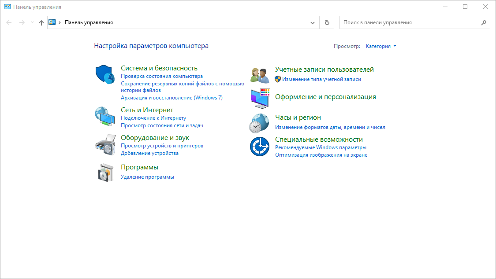The height and width of the screenshot is (279, 496).
Task: Go up one level with the up arrow
Action: point(41,22)
